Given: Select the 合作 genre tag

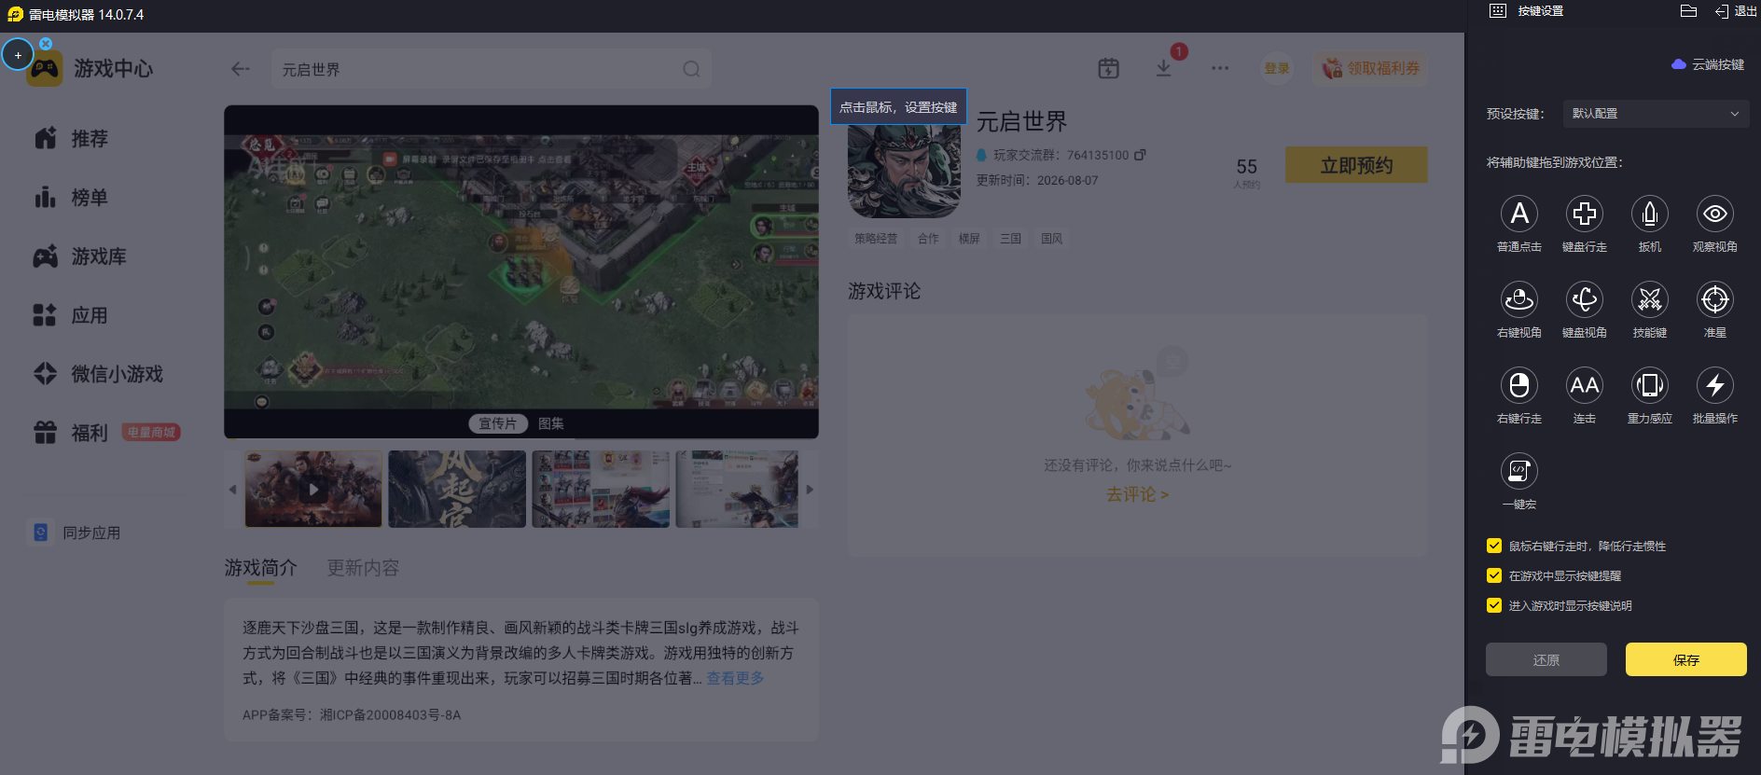Looking at the screenshot, I should (x=928, y=239).
